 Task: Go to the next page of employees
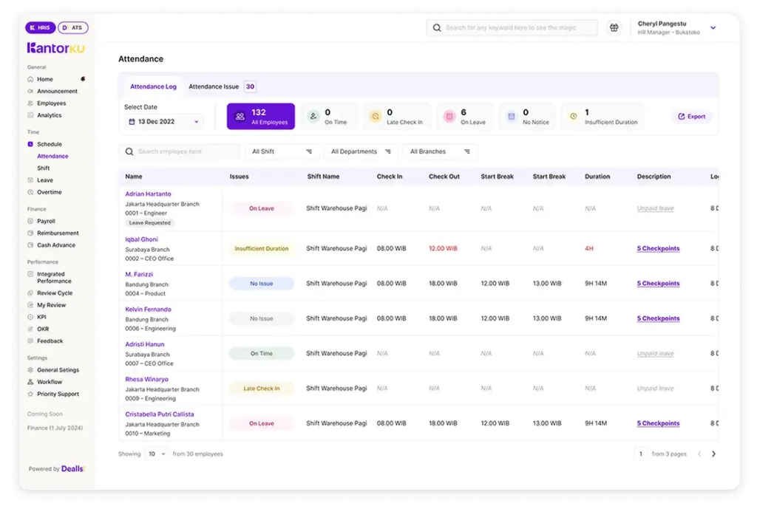pos(713,454)
